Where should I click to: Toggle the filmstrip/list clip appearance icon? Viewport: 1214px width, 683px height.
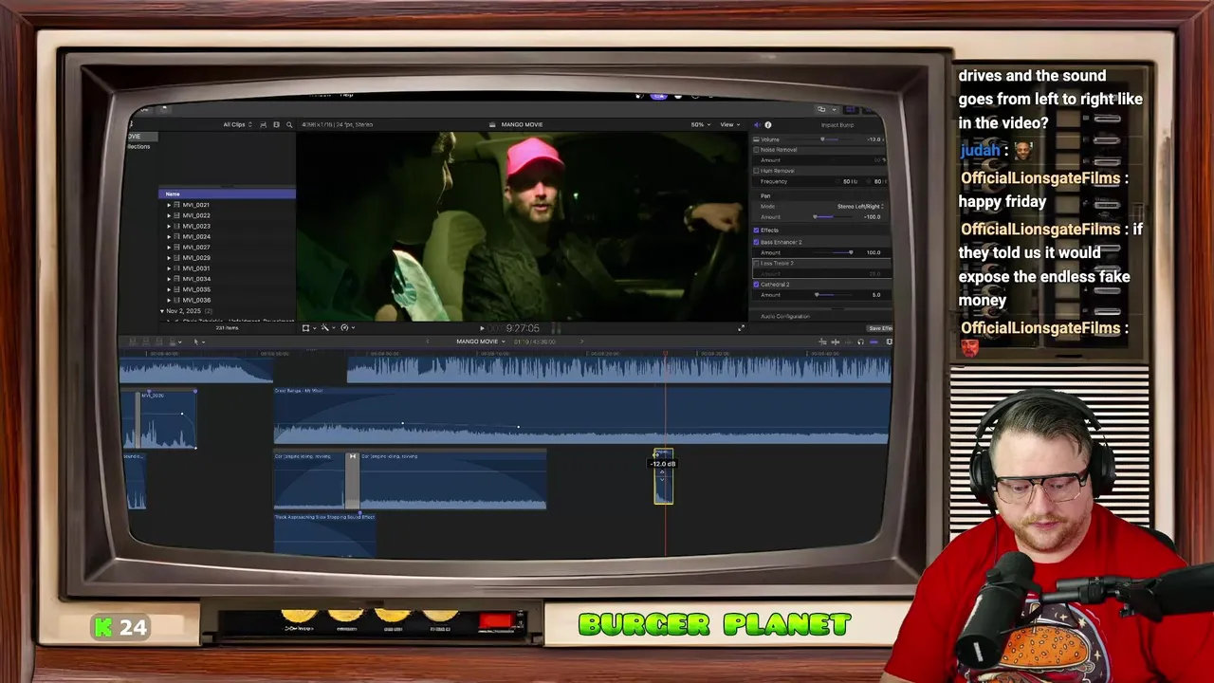pos(276,124)
